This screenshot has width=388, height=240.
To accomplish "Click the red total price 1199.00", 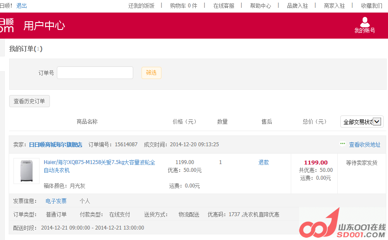I will click(316, 163).
